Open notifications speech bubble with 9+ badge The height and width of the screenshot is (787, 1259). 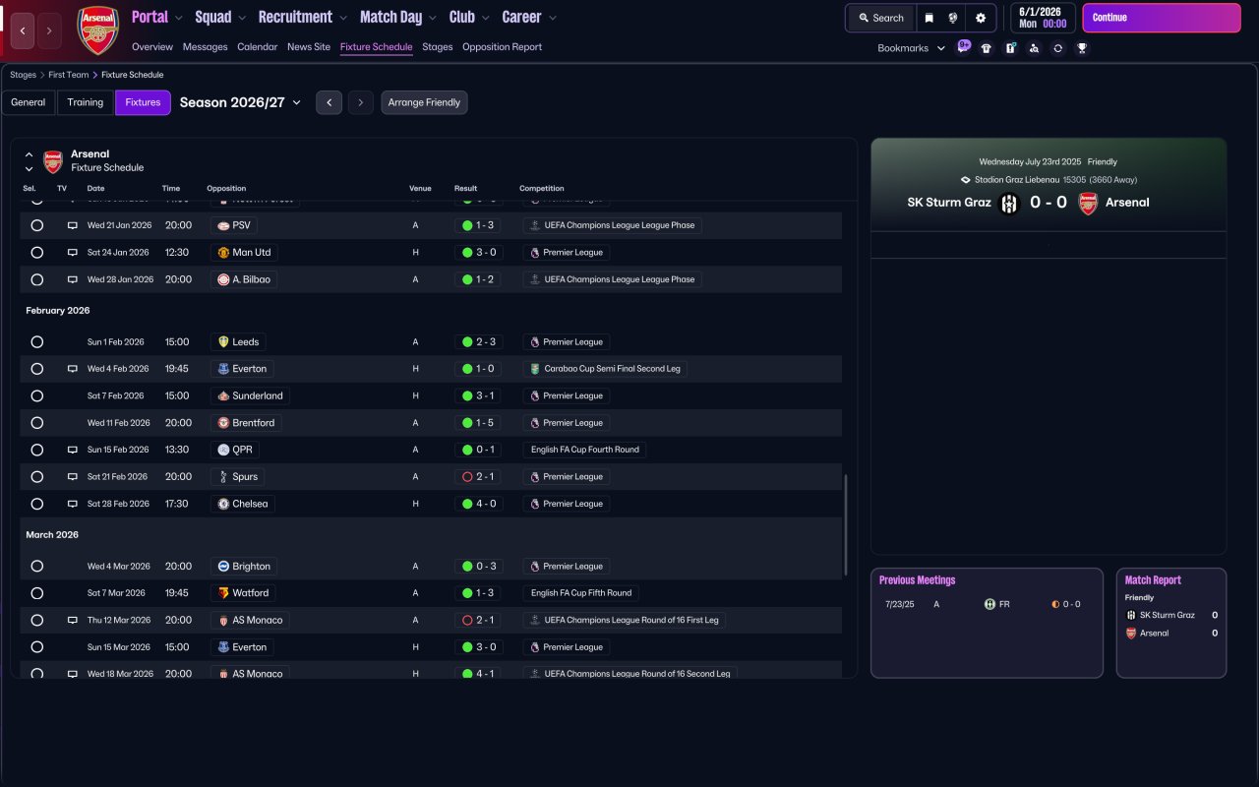(x=963, y=46)
